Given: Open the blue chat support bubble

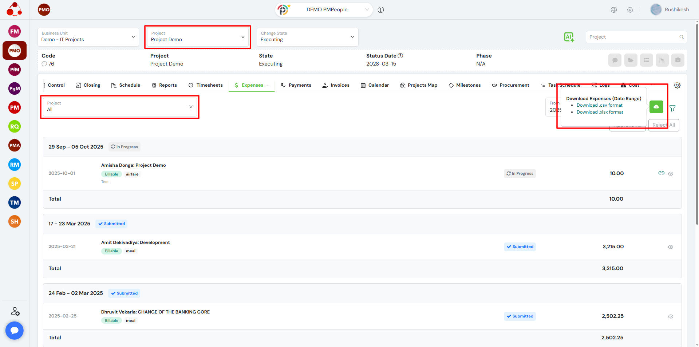Looking at the screenshot, I should click(15, 330).
